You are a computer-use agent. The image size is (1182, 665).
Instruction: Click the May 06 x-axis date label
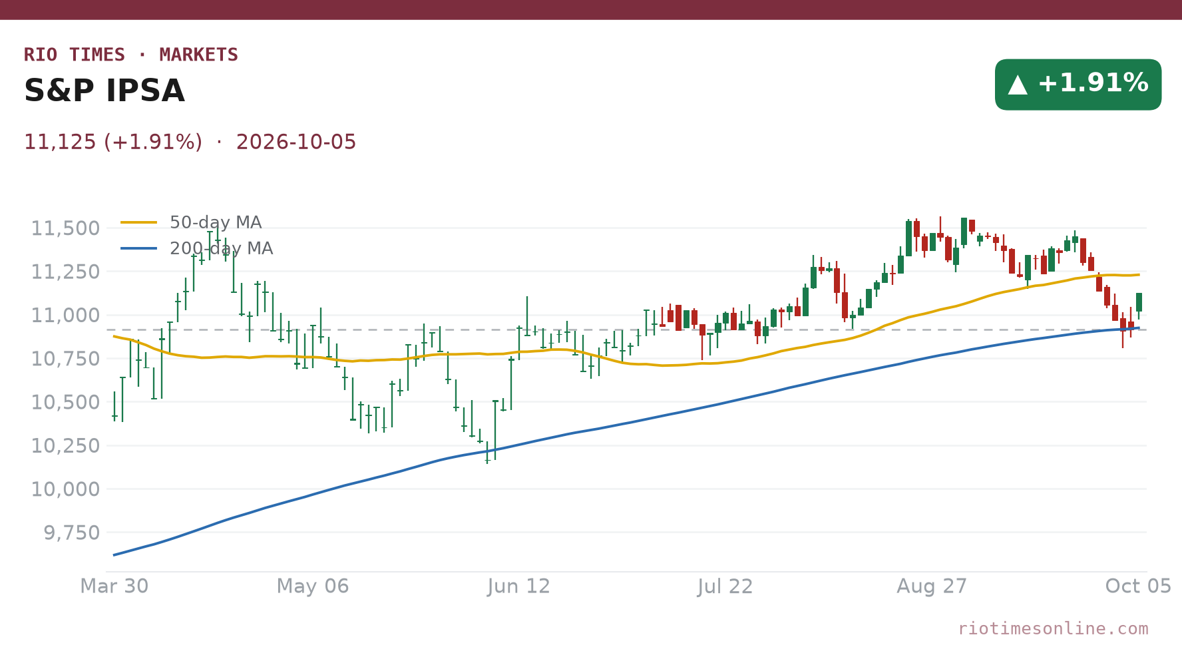click(313, 586)
